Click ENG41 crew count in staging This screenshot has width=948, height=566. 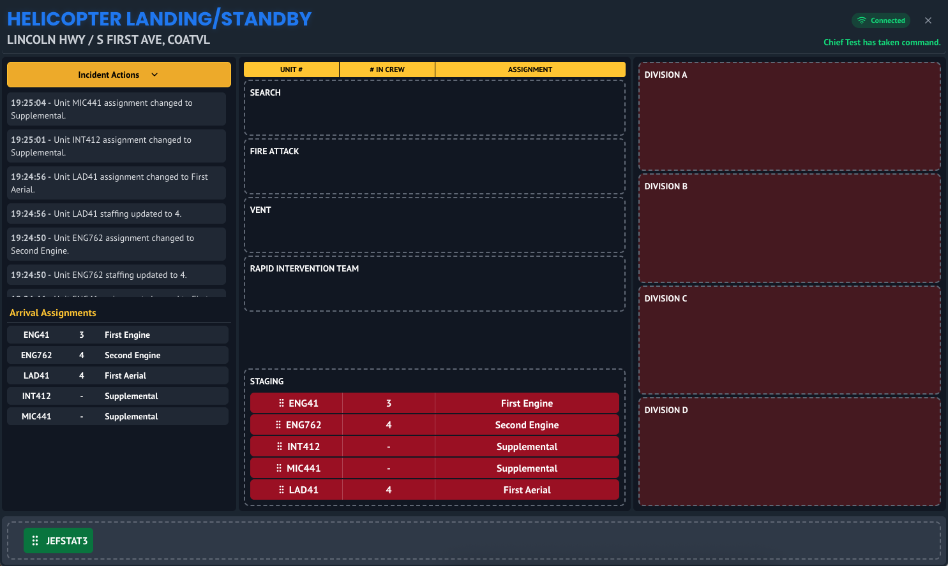[389, 403]
